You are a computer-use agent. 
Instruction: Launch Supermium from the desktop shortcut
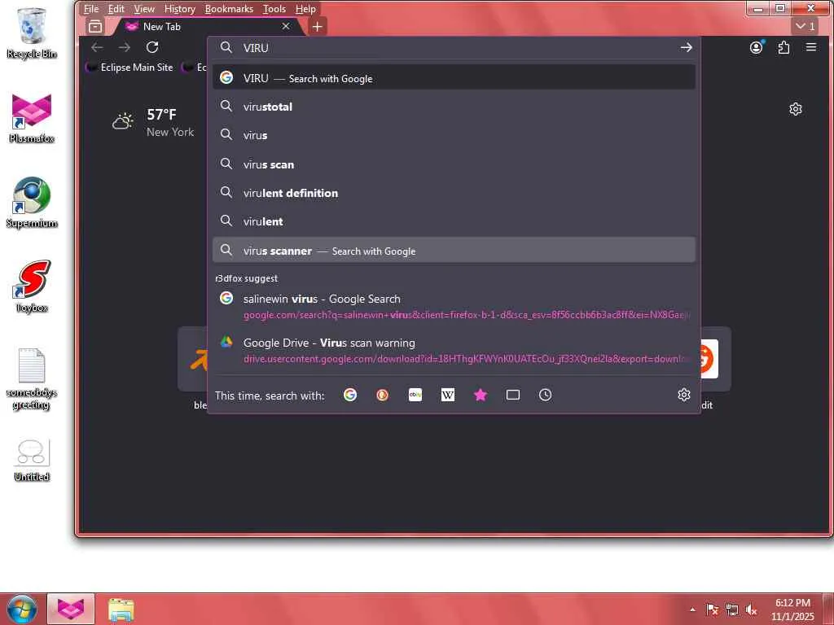[x=32, y=203]
